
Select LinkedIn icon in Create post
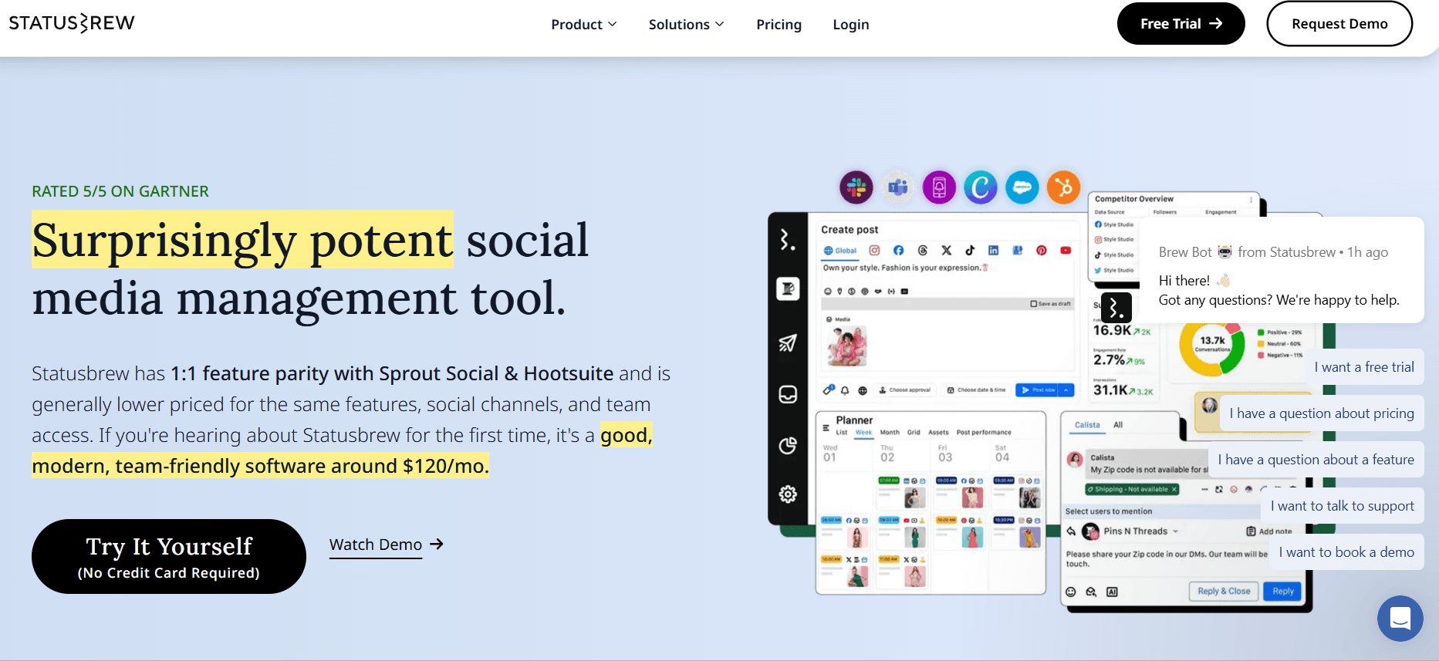[994, 251]
